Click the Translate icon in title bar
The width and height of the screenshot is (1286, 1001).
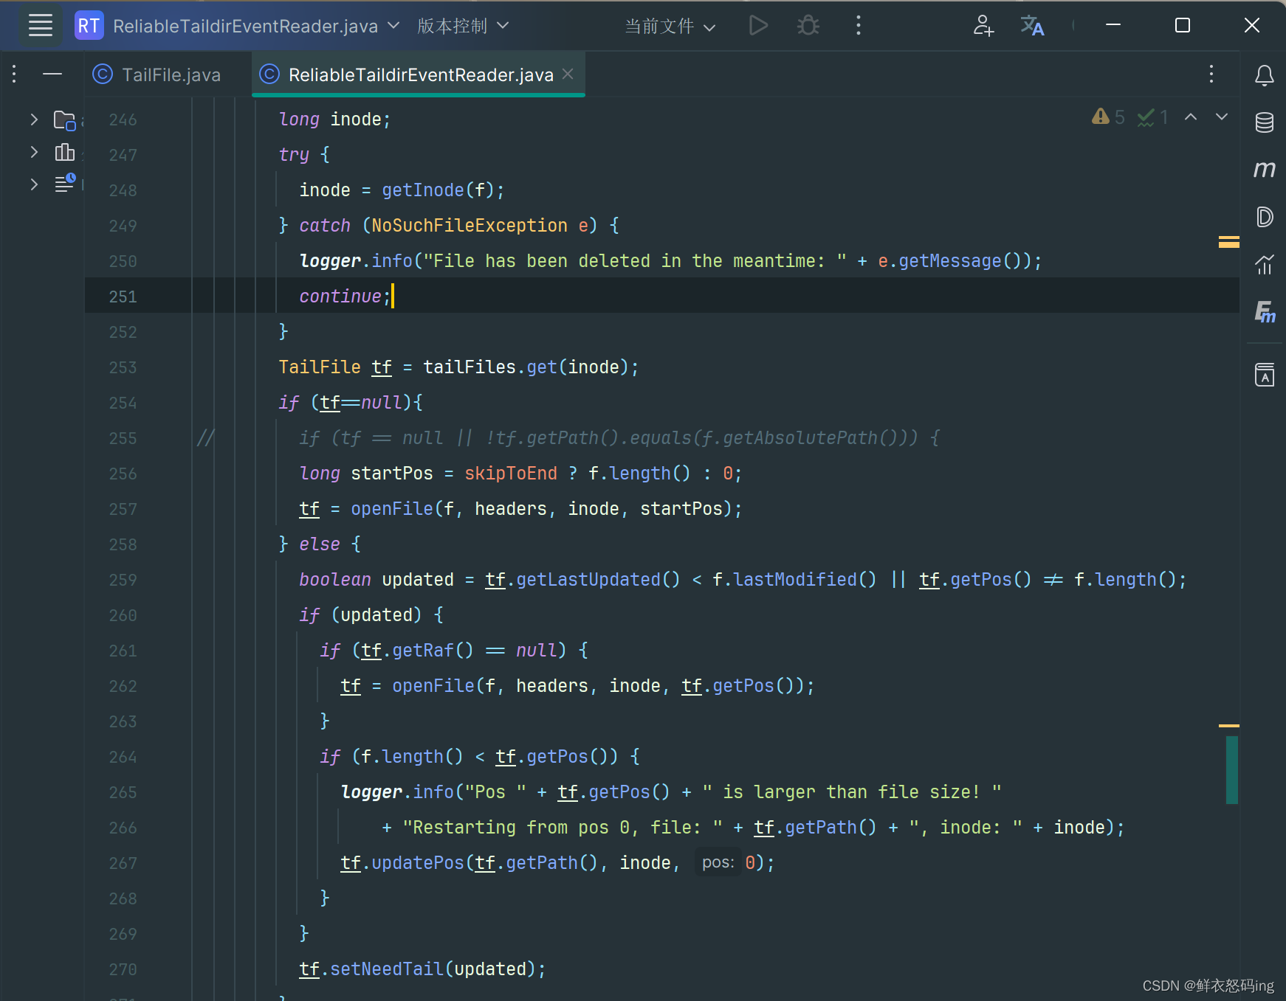[x=1031, y=26]
